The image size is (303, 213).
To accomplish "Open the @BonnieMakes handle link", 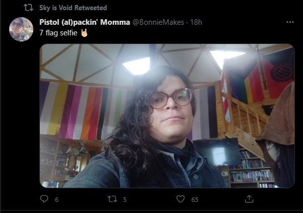I will coord(158,22).
